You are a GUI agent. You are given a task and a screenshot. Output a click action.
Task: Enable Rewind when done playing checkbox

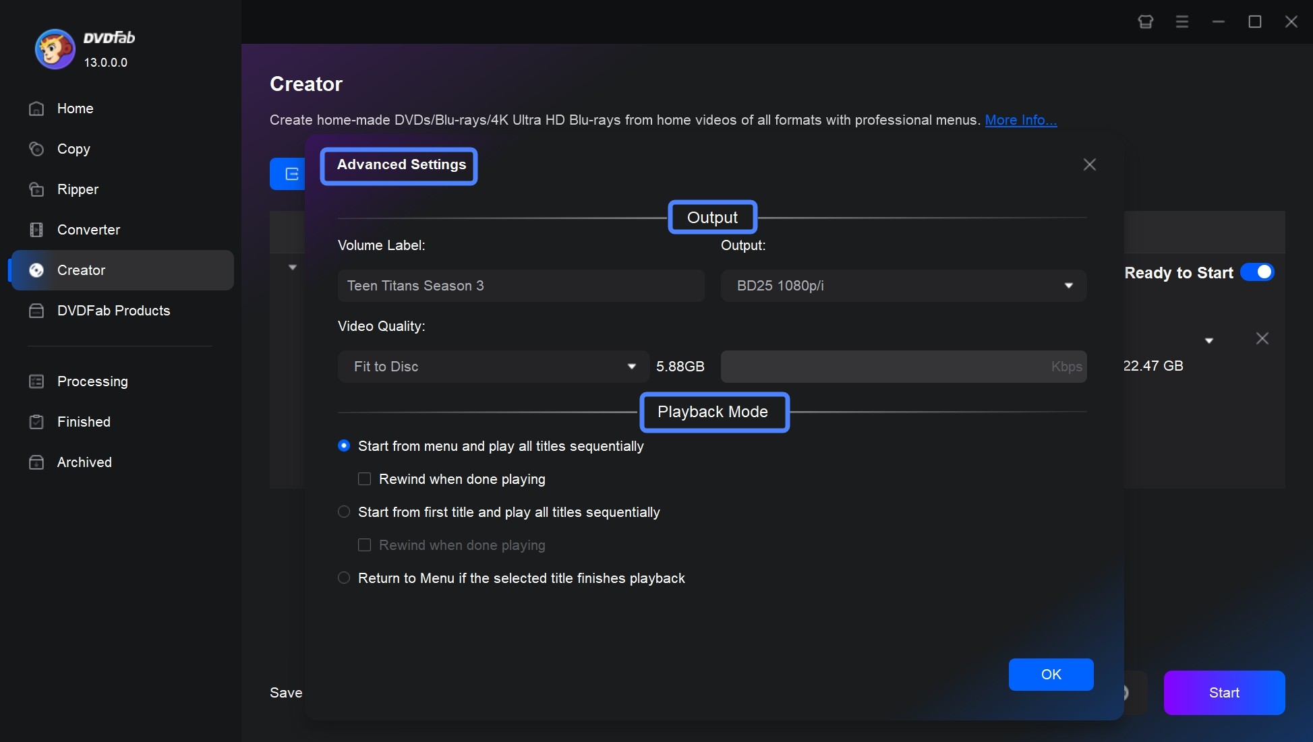coord(364,478)
